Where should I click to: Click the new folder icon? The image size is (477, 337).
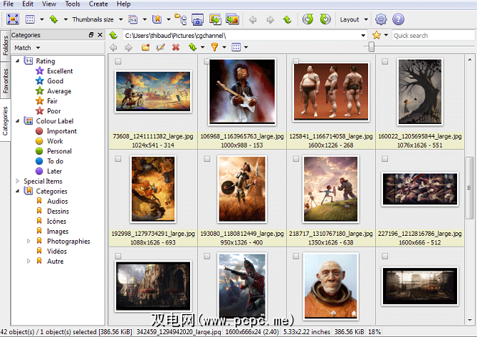[145, 48]
